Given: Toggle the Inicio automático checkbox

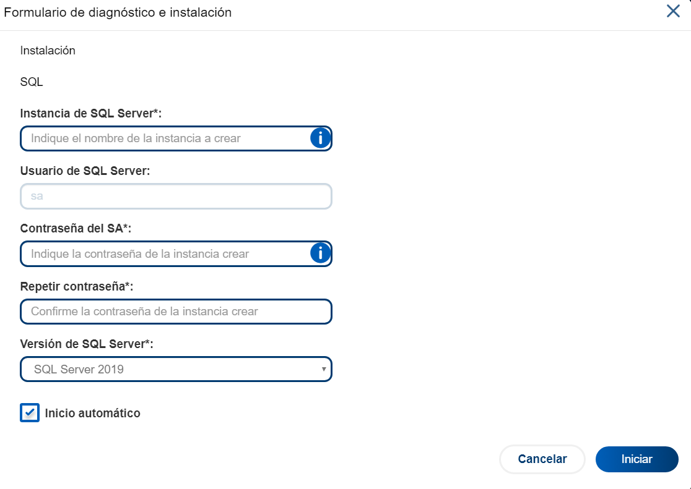Looking at the screenshot, I should point(30,413).
